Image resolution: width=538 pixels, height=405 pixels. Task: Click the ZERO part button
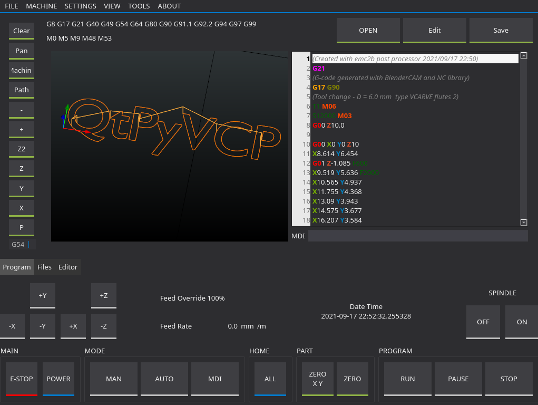pyautogui.click(x=353, y=379)
